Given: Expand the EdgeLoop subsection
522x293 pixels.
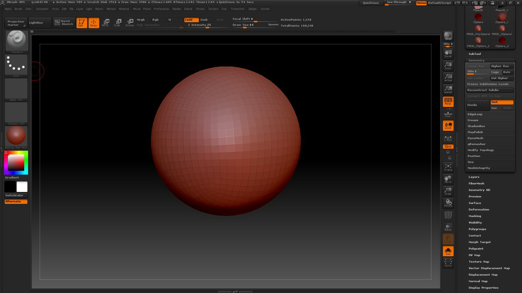Looking at the screenshot, I should tap(475, 114).
